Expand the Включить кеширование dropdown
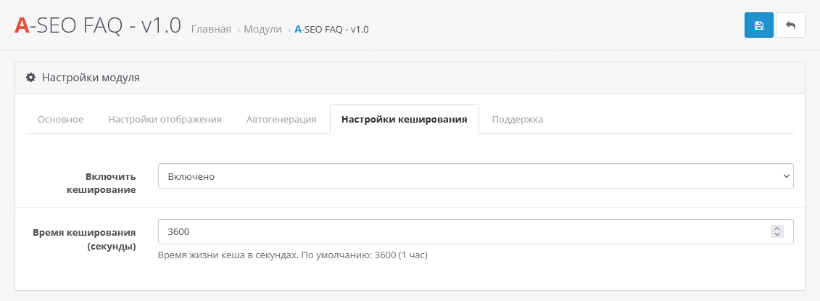Viewport: 820px width, 301px height. (x=476, y=176)
